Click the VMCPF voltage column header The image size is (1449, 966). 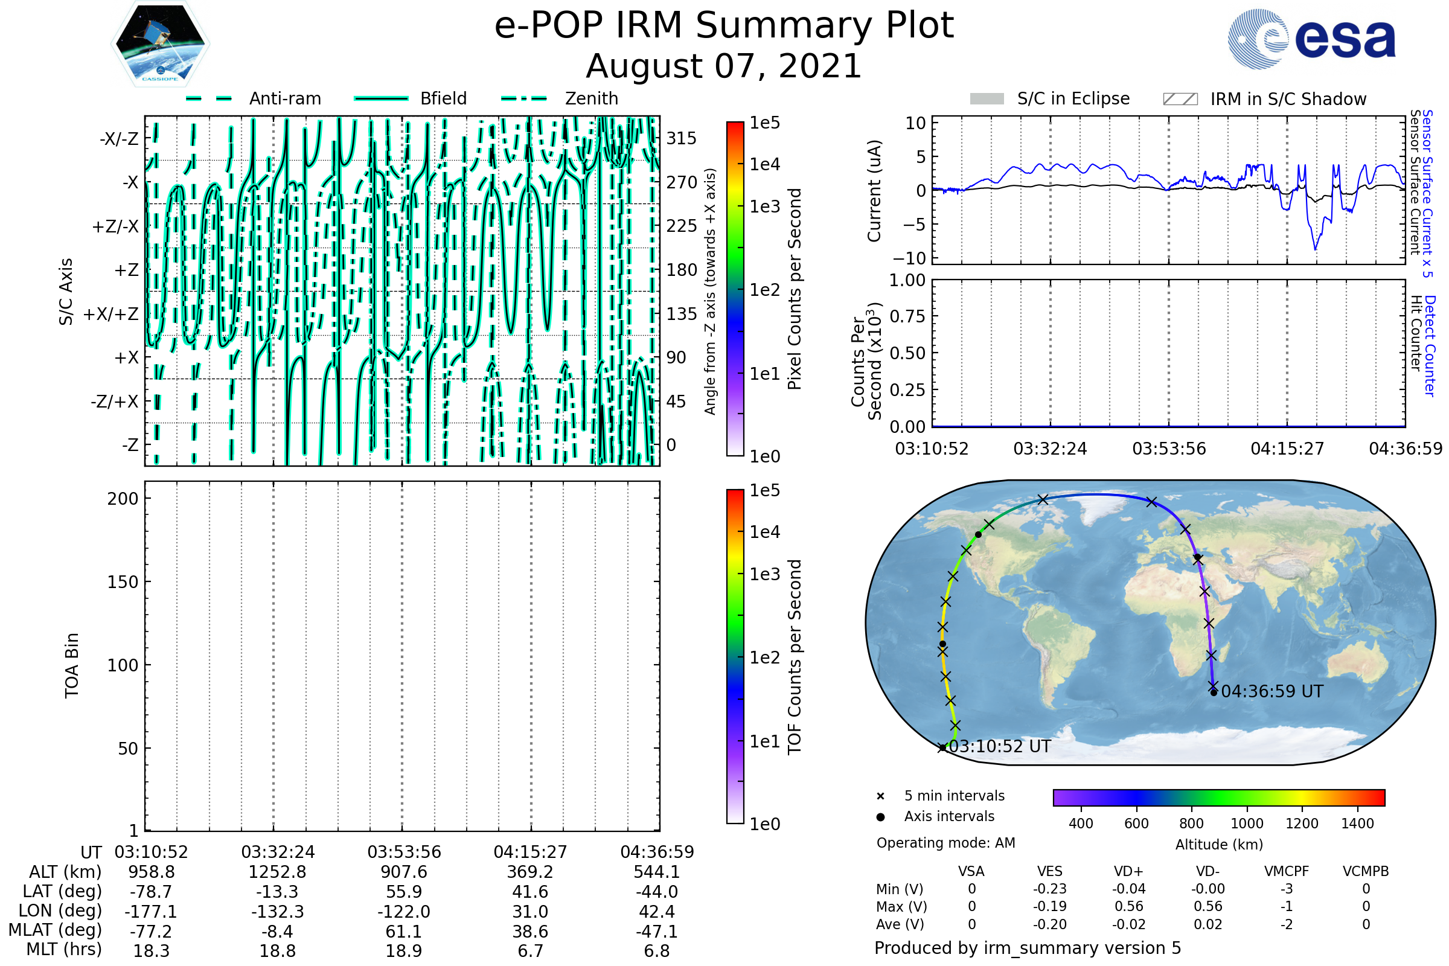tap(1287, 871)
